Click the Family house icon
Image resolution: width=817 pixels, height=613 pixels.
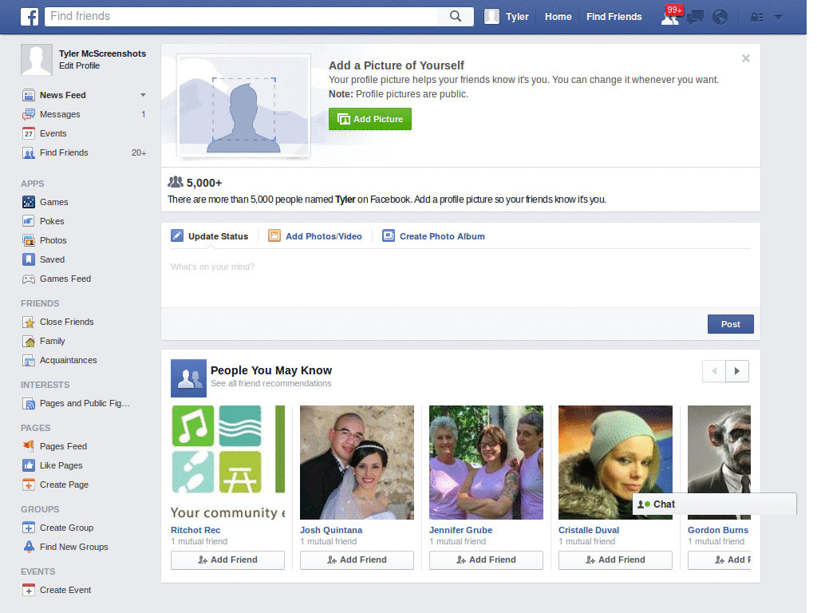point(29,341)
